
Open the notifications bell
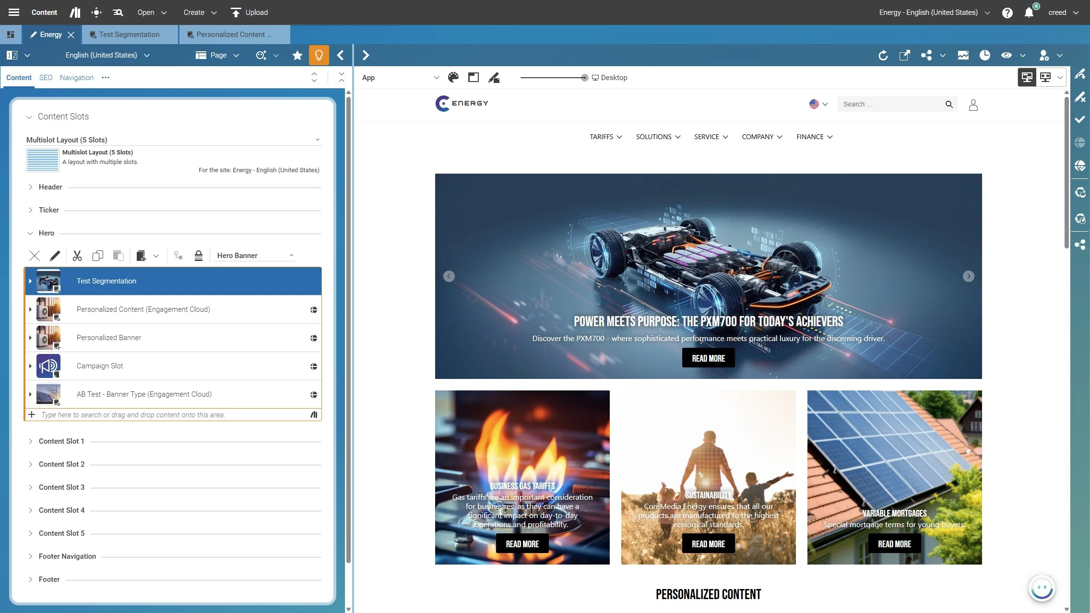1029,12
